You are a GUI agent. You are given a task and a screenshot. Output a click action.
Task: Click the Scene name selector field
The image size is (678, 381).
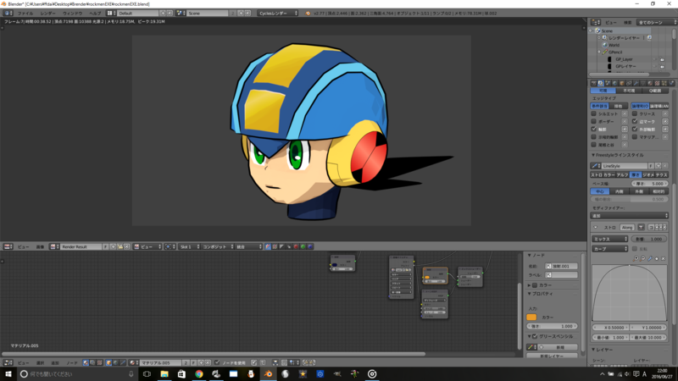(x=208, y=14)
